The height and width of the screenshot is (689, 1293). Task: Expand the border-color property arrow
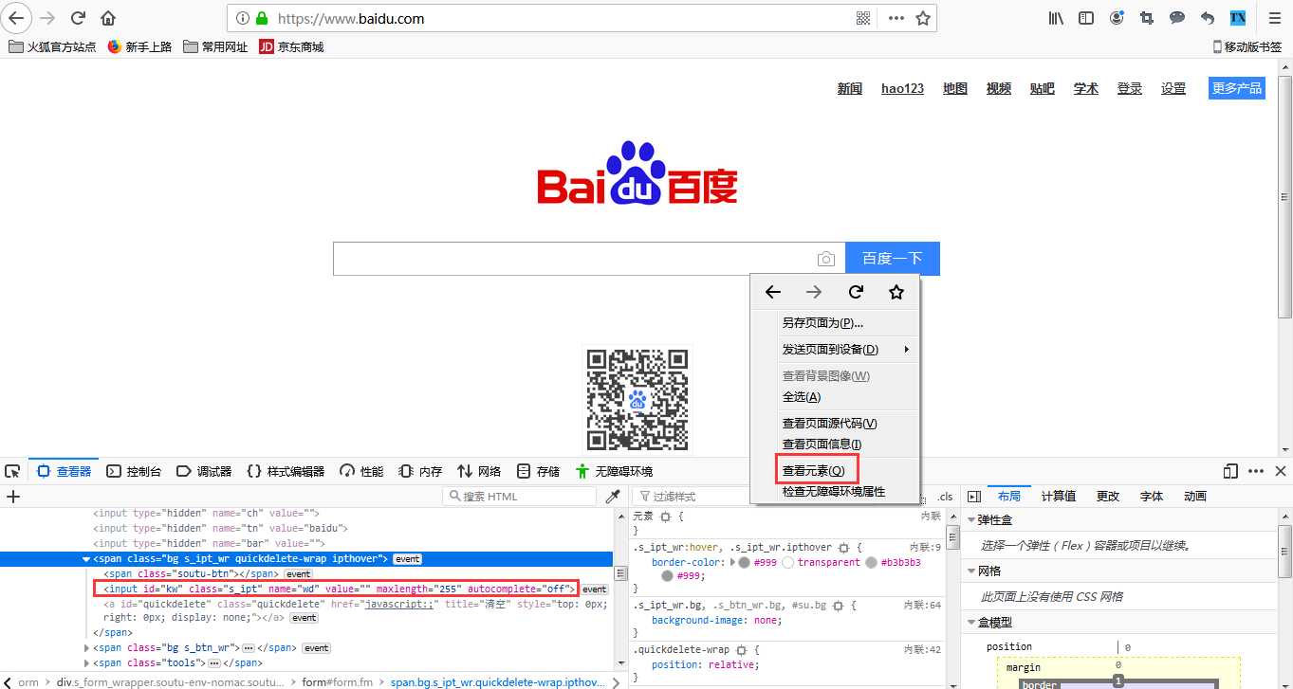tap(731, 562)
